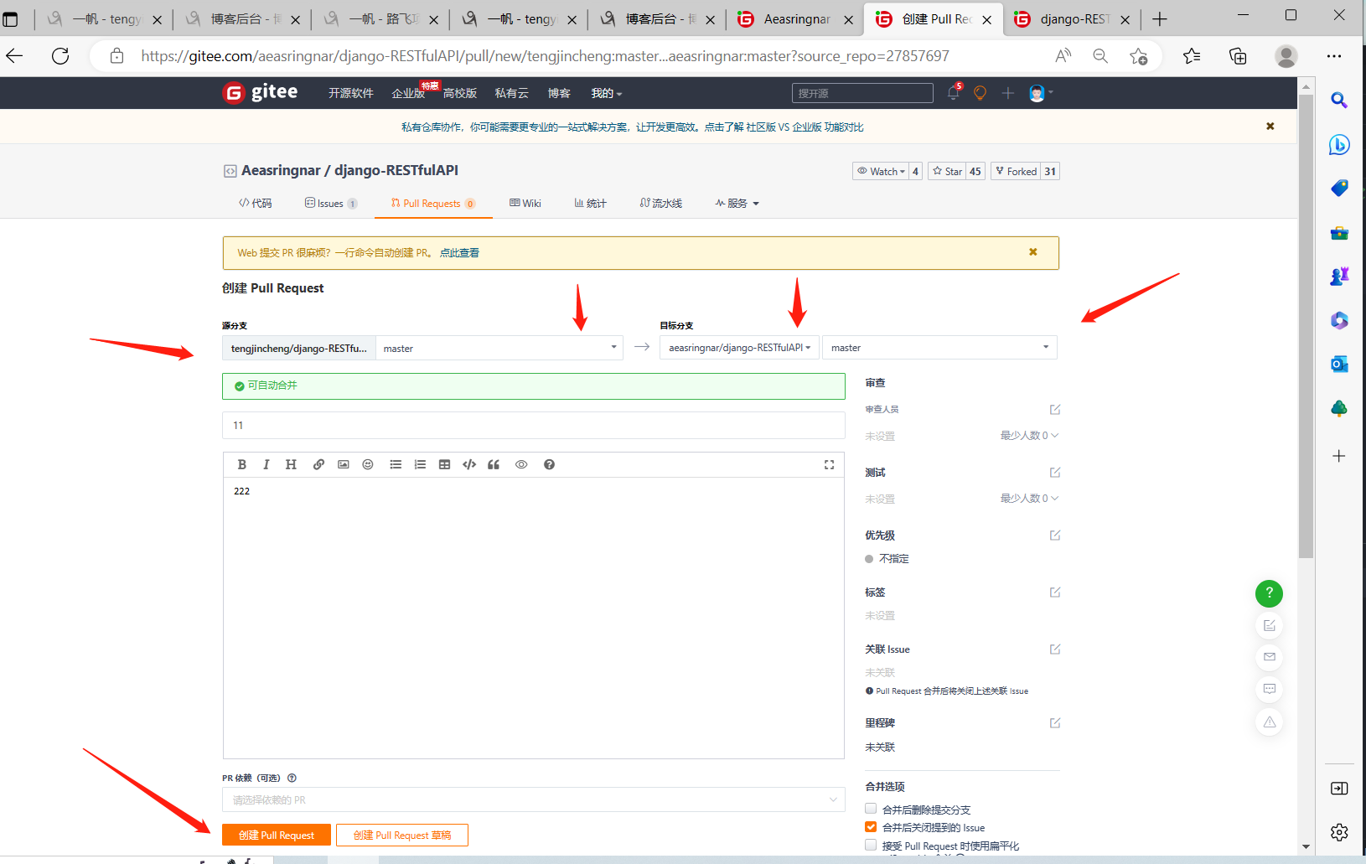The height and width of the screenshot is (864, 1366).
Task: Click the floating chat message icon
Action: coord(1270,689)
